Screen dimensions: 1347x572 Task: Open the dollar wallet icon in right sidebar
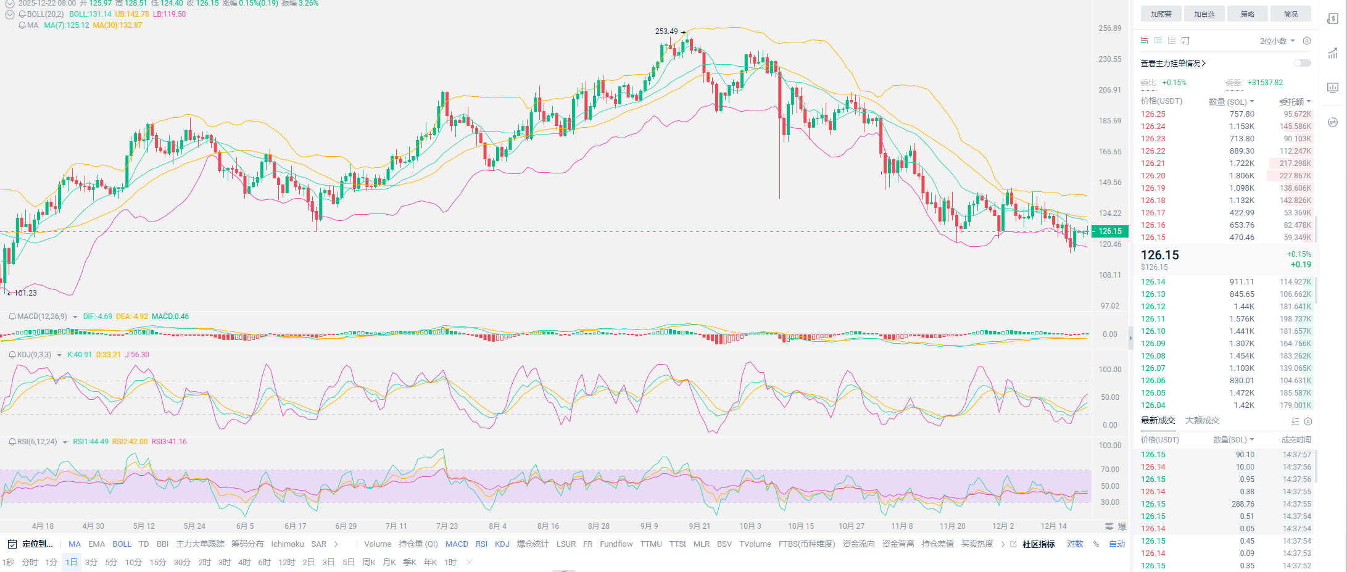tap(1333, 19)
